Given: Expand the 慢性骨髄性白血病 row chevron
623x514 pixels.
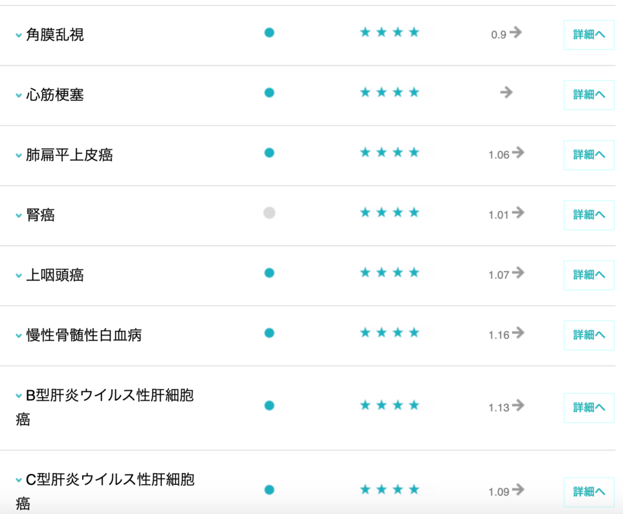Looking at the screenshot, I should pos(19,336).
